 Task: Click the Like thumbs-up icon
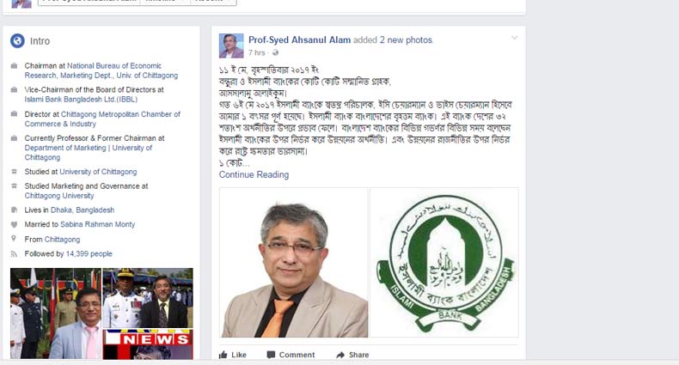[x=223, y=355]
